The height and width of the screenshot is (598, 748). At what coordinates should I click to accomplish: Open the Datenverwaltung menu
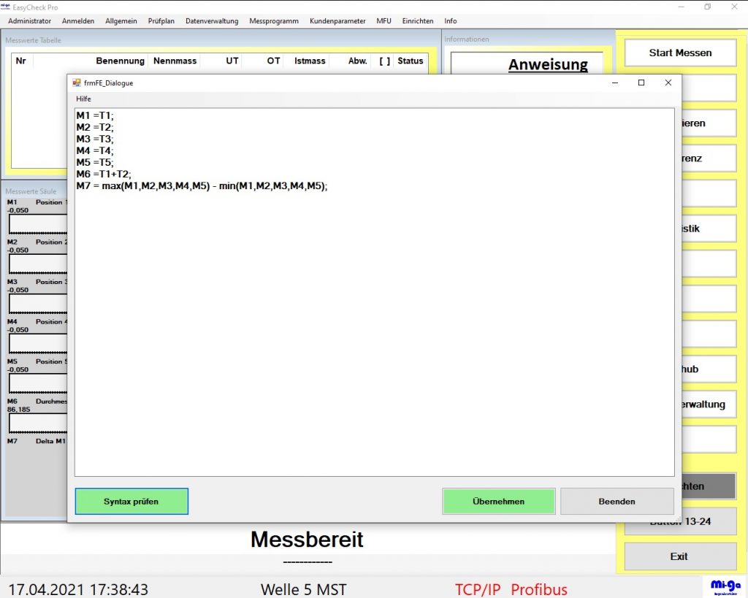click(212, 21)
